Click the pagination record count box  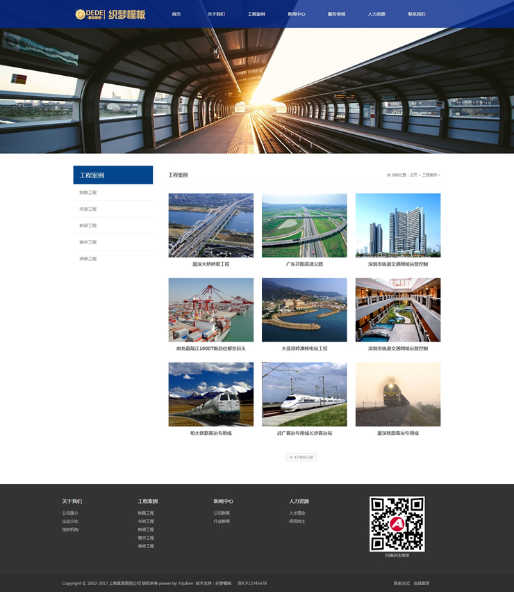301,457
